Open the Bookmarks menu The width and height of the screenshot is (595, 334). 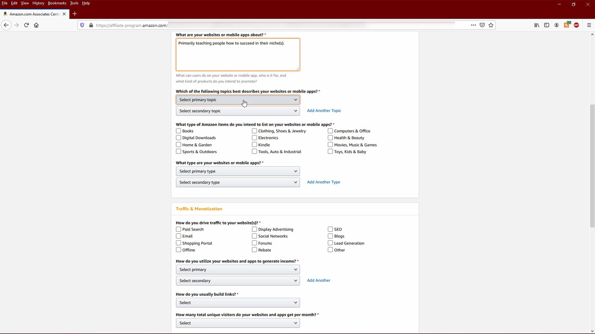point(57,3)
